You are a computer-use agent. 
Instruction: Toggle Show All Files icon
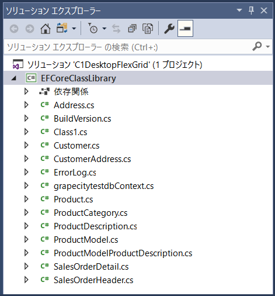[x=148, y=29]
